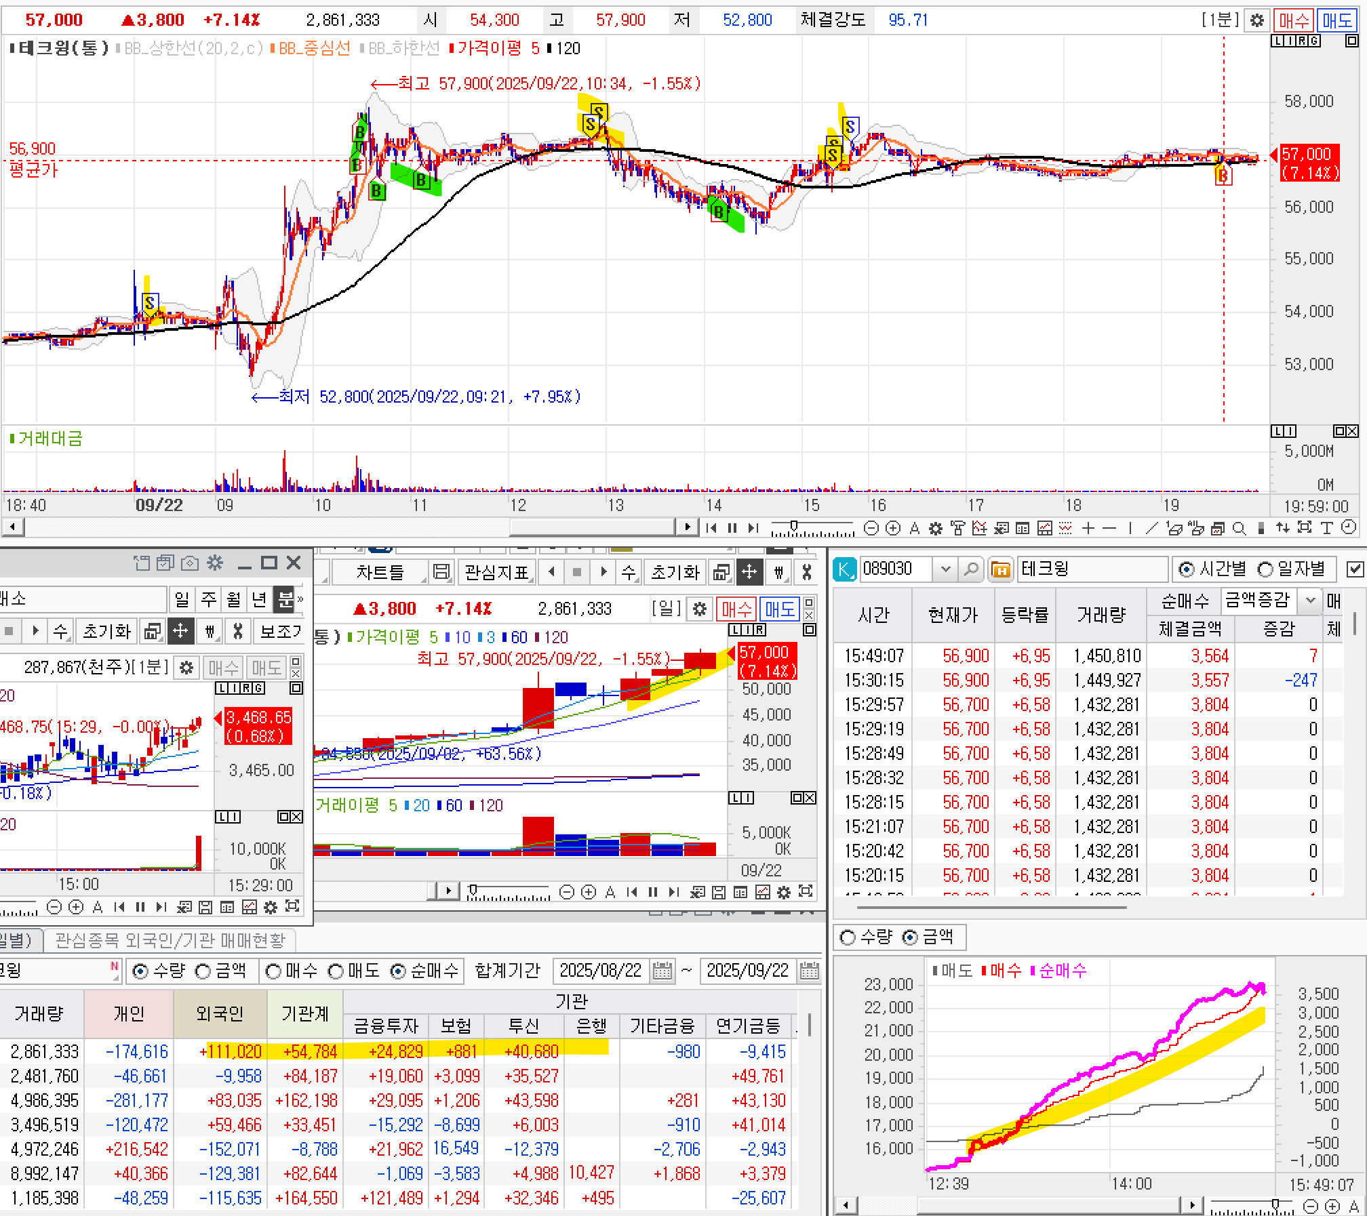Switch to 관심종목 외국인/기관 매매현황 tab
The height and width of the screenshot is (1216, 1367).
[170, 940]
